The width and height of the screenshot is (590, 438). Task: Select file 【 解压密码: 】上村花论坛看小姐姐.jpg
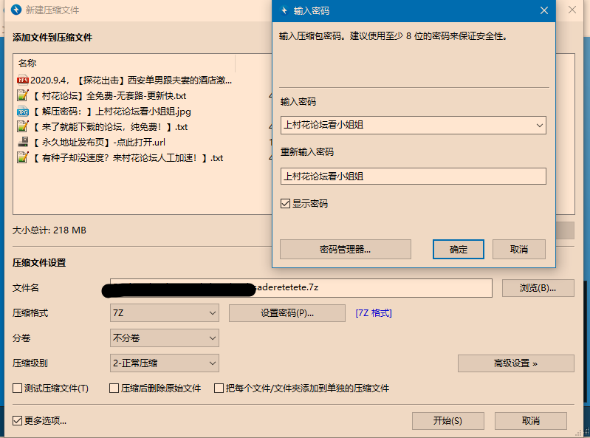[x=112, y=112]
